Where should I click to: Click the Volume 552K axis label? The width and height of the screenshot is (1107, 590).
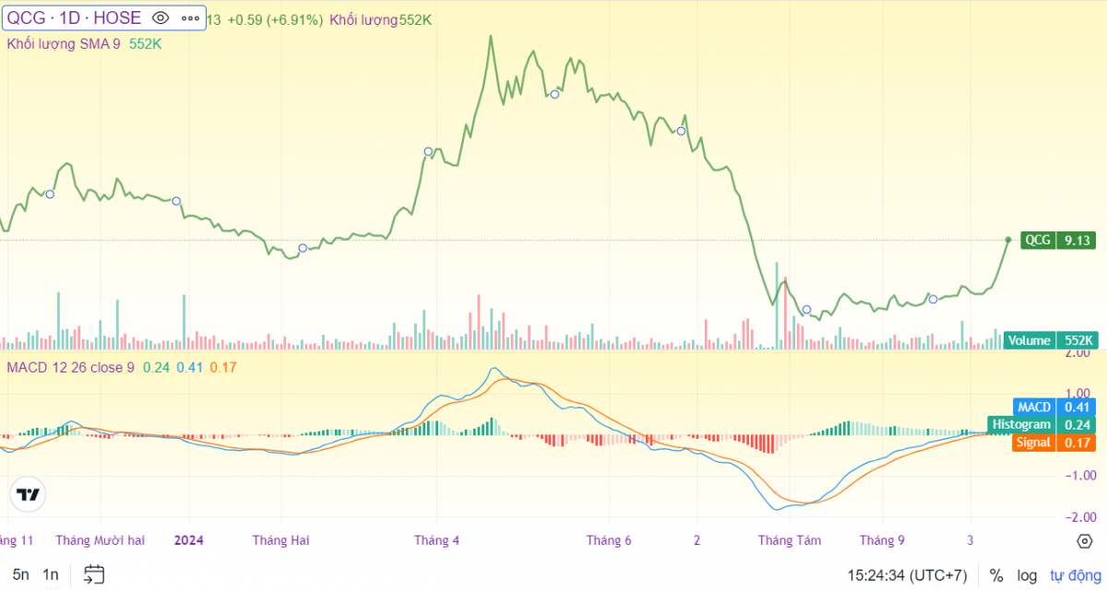1050,340
